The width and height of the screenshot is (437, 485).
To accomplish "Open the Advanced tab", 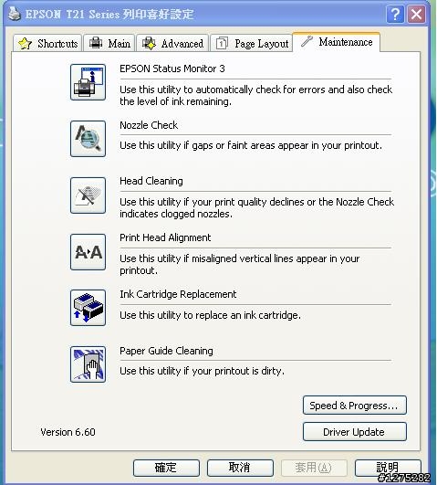I will pyautogui.click(x=172, y=43).
